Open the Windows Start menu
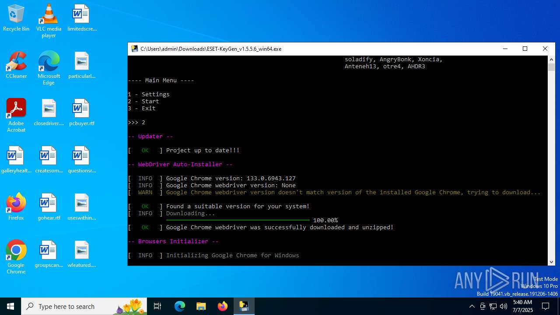Image resolution: width=560 pixels, height=315 pixels. coord(10,306)
